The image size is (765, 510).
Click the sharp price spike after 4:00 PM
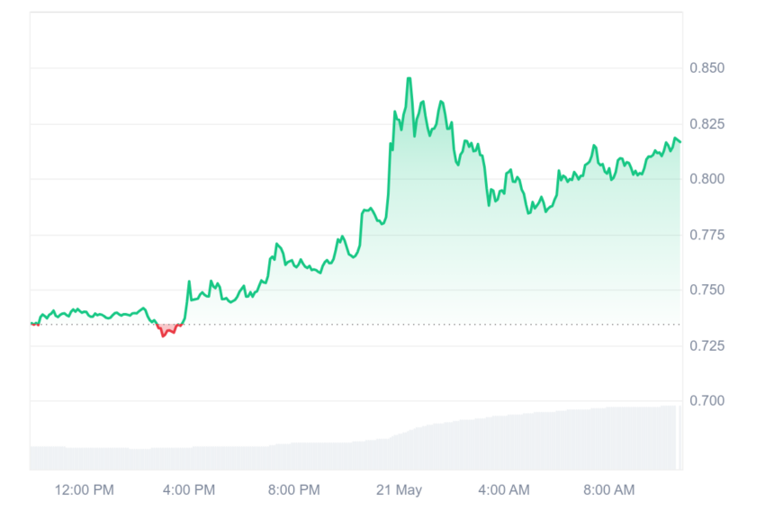tap(189, 282)
